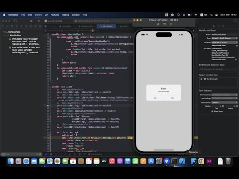The width and height of the screenshot is (239, 179).
Task: Select the Issue navigator warning icon
Action: pos(21,26)
